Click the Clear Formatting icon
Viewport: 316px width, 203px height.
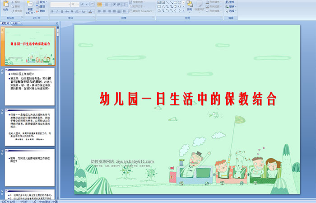point(93,5)
